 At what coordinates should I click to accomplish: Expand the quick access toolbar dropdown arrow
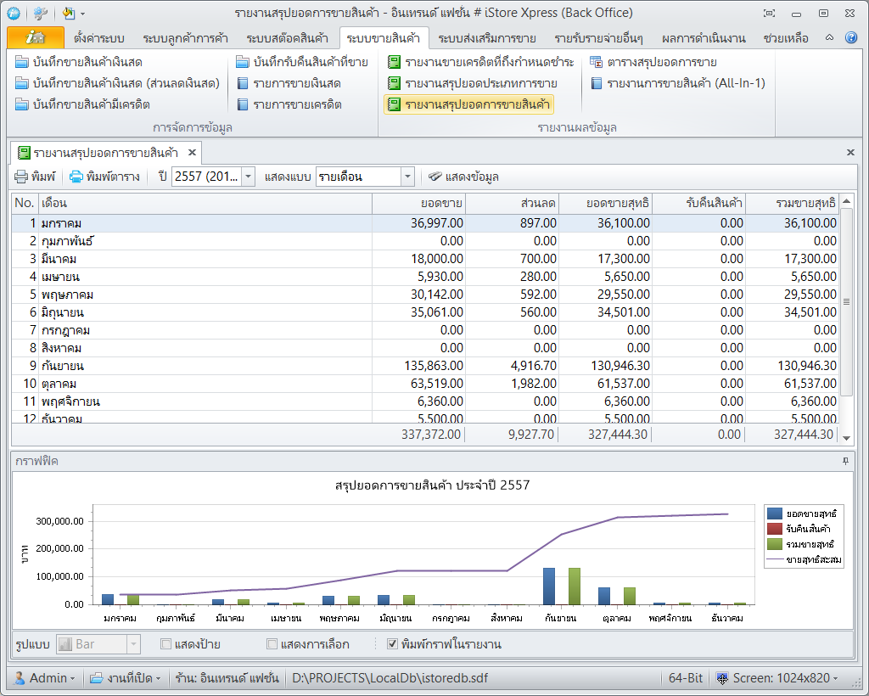tap(83, 14)
